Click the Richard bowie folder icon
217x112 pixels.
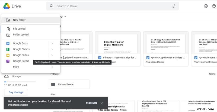(x=53, y=84)
